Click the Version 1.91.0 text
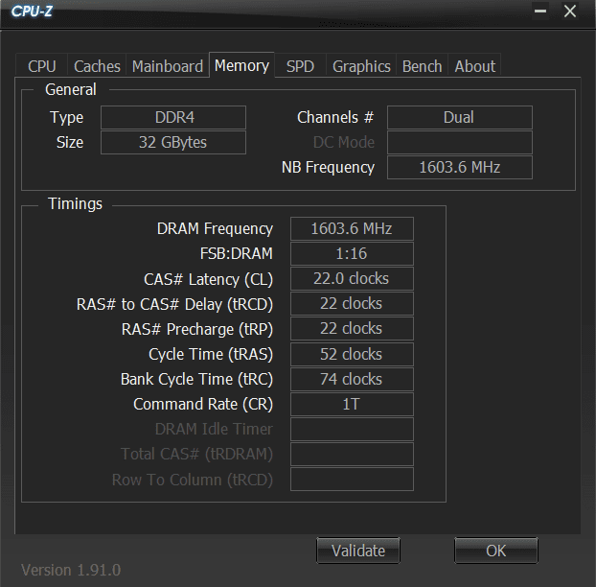The width and height of the screenshot is (596, 587). (x=71, y=571)
